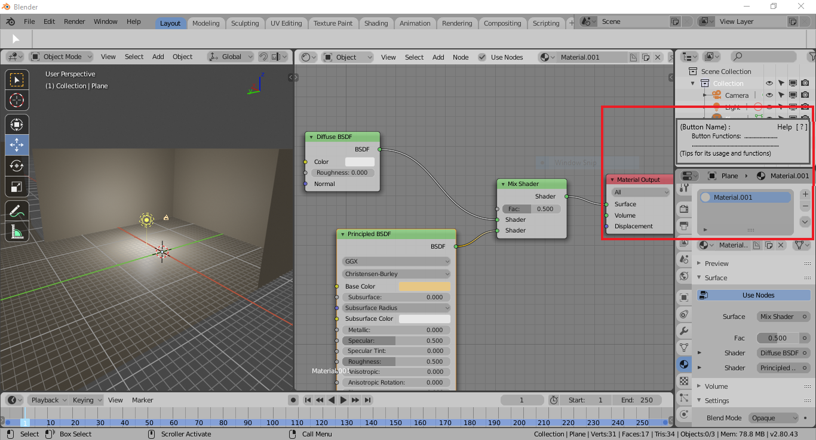Toggle Collection render camera icon
The width and height of the screenshot is (816, 440).
click(805, 83)
